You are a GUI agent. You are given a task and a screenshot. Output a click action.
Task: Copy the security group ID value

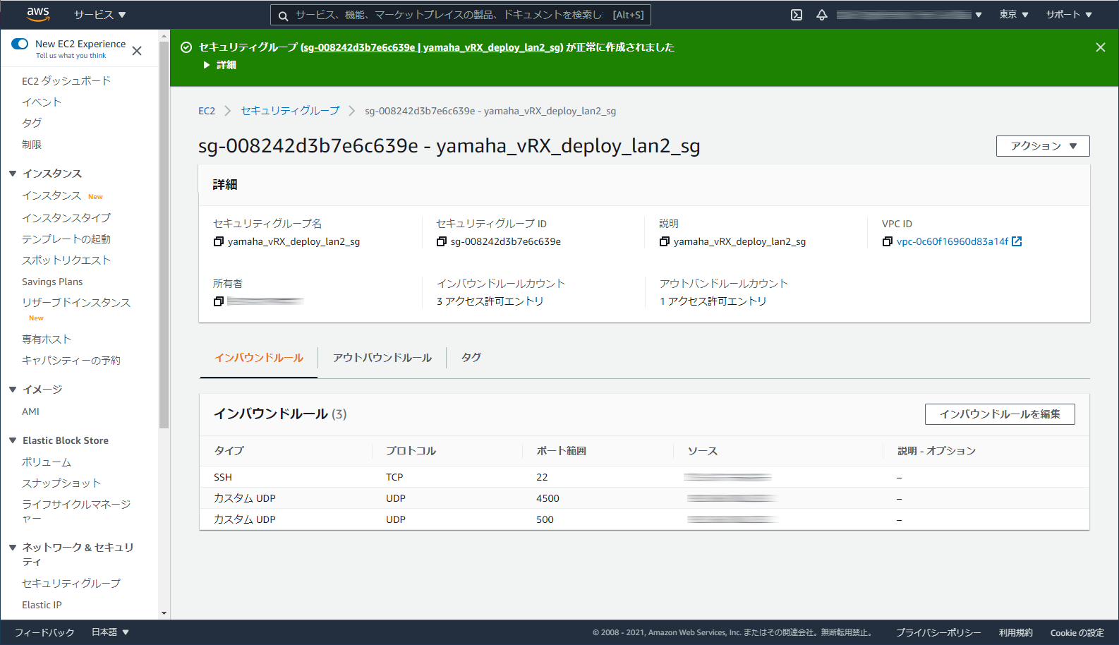pos(442,241)
